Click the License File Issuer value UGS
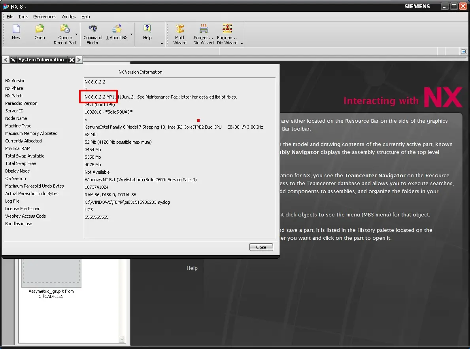470x349 pixels. (x=89, y=210)
